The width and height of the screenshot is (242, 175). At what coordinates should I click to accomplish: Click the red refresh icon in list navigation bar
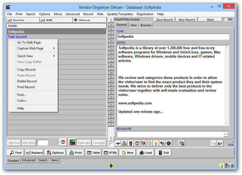[x=63, y=142]
